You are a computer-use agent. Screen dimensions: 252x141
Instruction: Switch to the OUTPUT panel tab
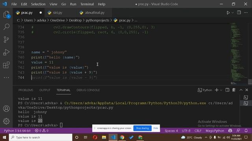(45, 90)
